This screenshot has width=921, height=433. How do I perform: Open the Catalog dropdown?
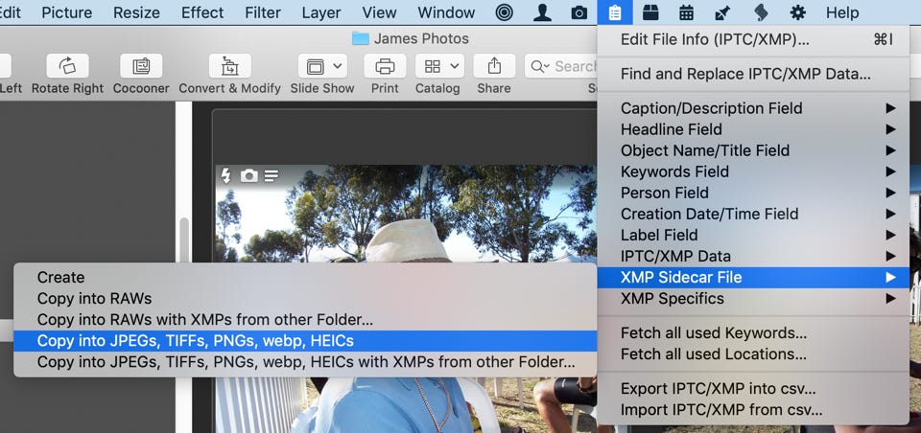coord(442,66)
